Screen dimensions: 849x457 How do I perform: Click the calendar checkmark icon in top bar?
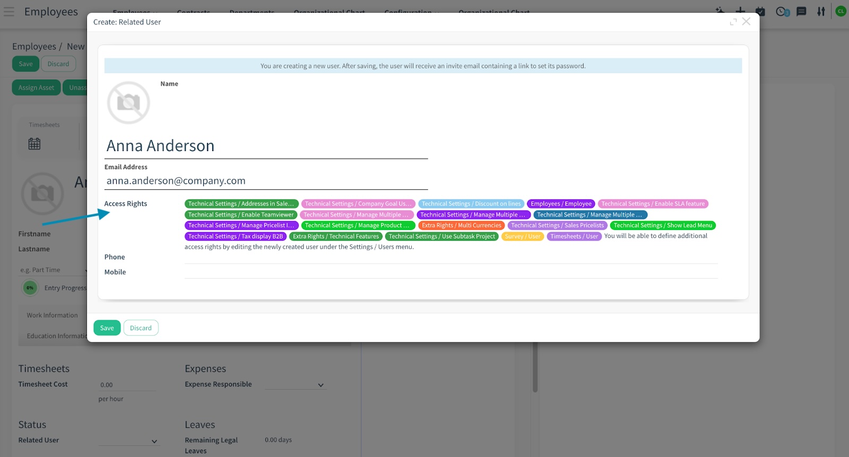click(760, 11)
